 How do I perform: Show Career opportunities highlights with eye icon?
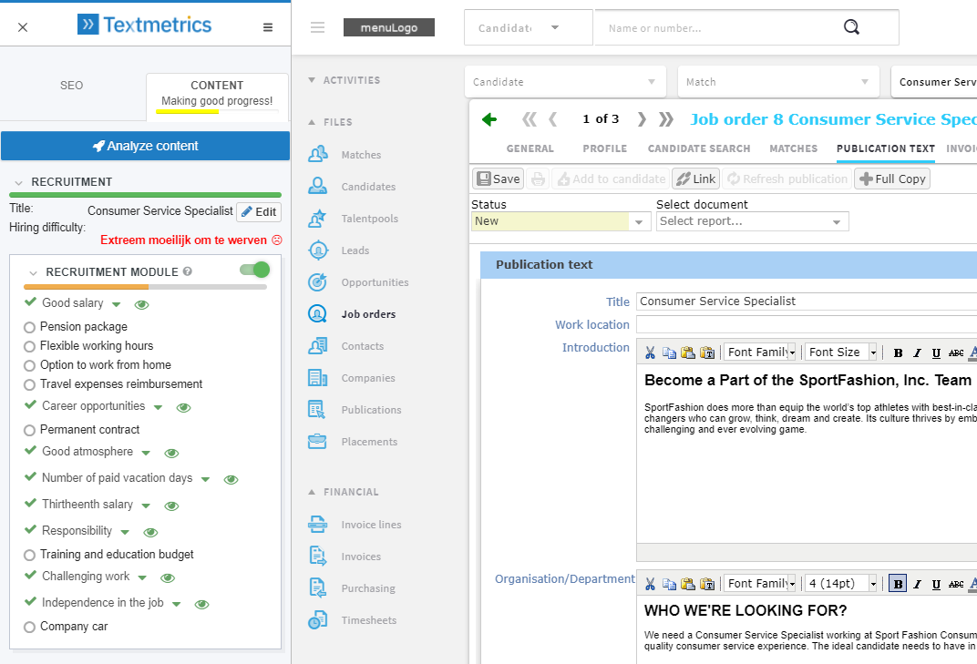183,407
